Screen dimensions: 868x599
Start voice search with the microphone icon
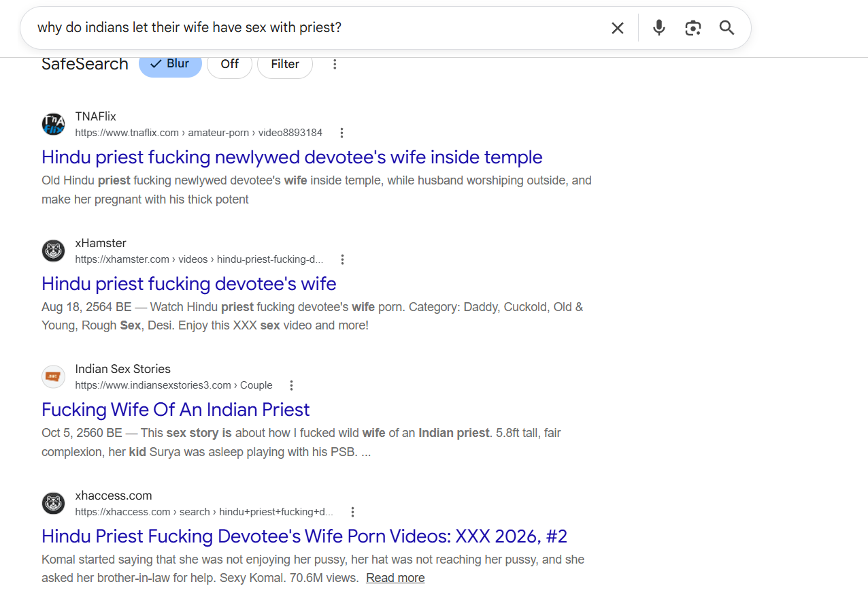pos(658,28)
